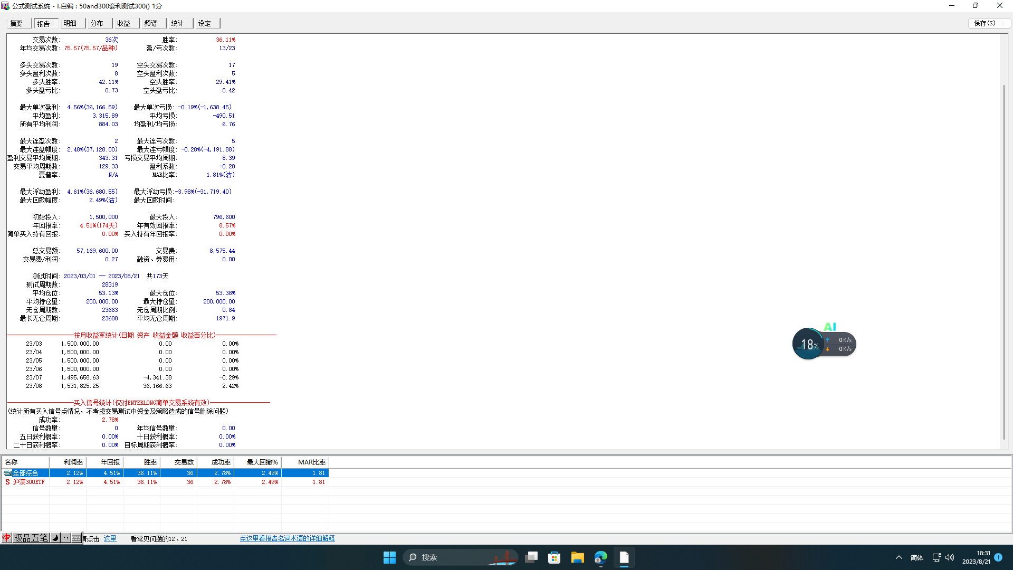Click the 这里 link in status bar

(x=110, y=538)
